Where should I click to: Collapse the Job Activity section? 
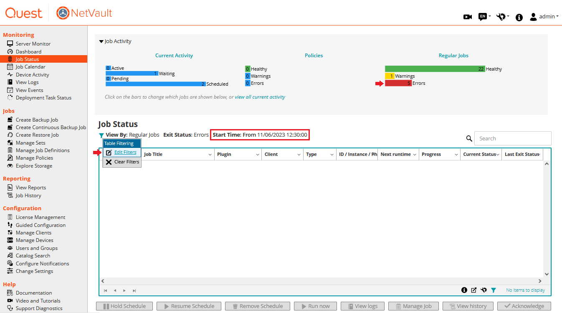click(x=101, y=41)
